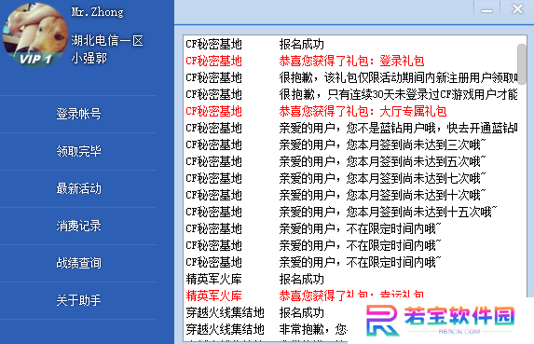534x344 pixels.
Task: Select red row 恭喜您获得了礼包：大厅专属礼包
Action: 350,111
